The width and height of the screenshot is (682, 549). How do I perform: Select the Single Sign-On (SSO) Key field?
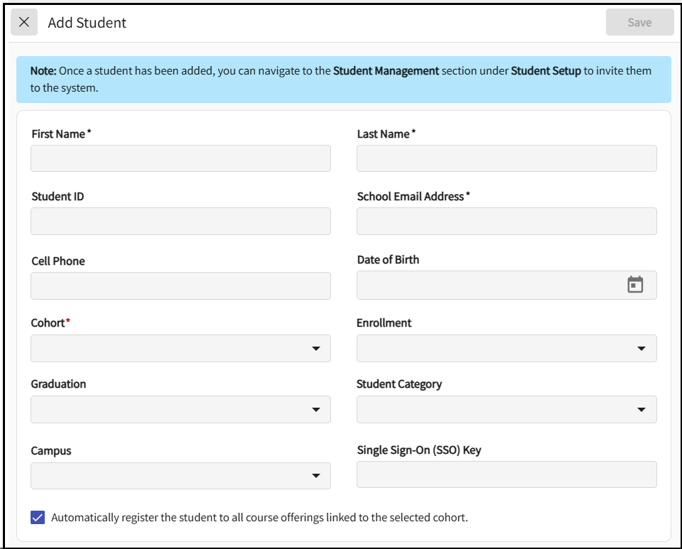(506, 474)
